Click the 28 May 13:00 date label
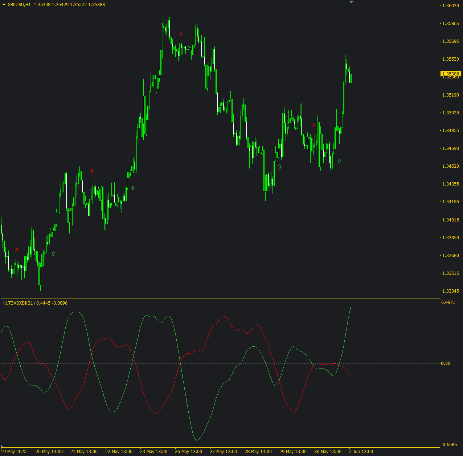The height and width of the screenshot is (456, 463). coord(258,452)
